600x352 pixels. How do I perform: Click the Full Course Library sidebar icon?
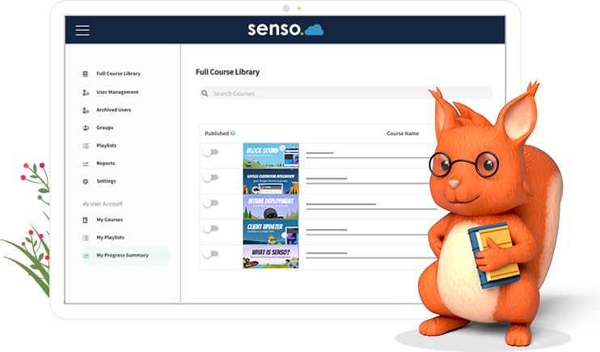(x=86, y=74)
